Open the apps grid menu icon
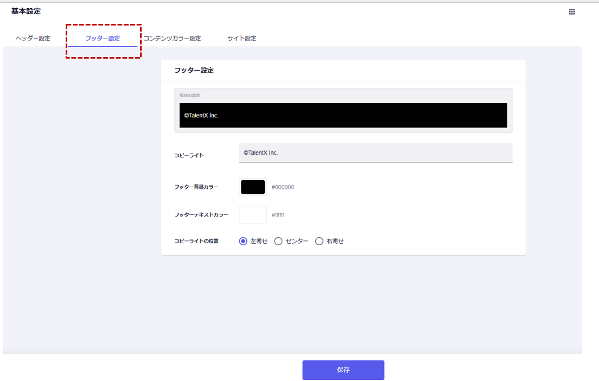Viewport: 599px width, 381px height. (572, 12)
